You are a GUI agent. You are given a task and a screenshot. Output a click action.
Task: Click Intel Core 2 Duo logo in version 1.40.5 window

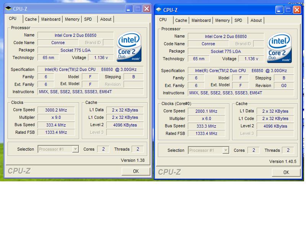coord(279,48)
